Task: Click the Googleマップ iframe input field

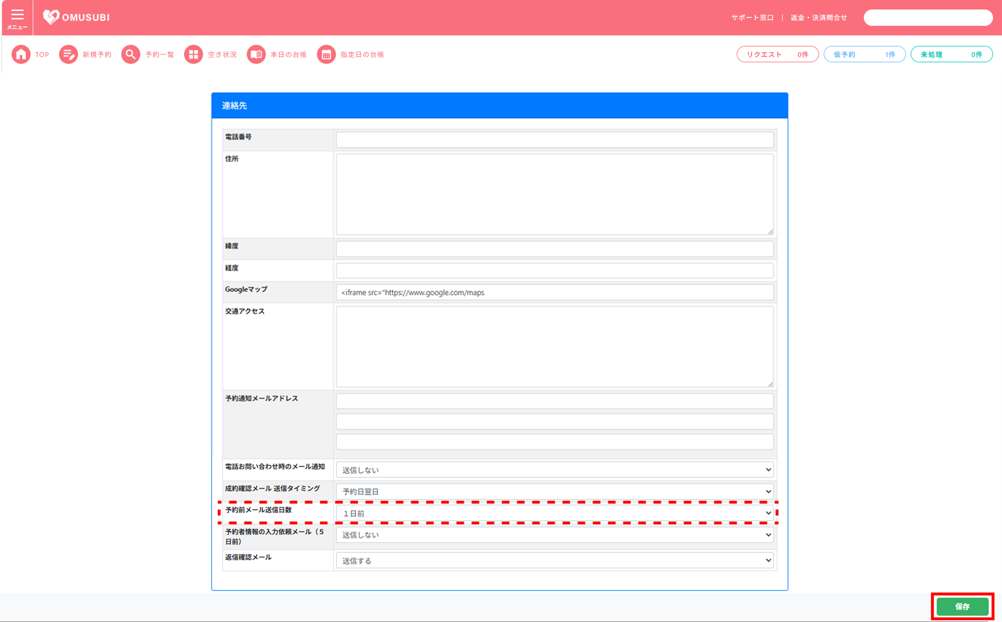Action: (x=555, y=292)
